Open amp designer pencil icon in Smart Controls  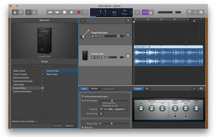tap(194, 89)
